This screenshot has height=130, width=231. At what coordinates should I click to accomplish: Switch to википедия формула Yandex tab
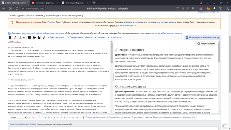[x=45, y=3]
